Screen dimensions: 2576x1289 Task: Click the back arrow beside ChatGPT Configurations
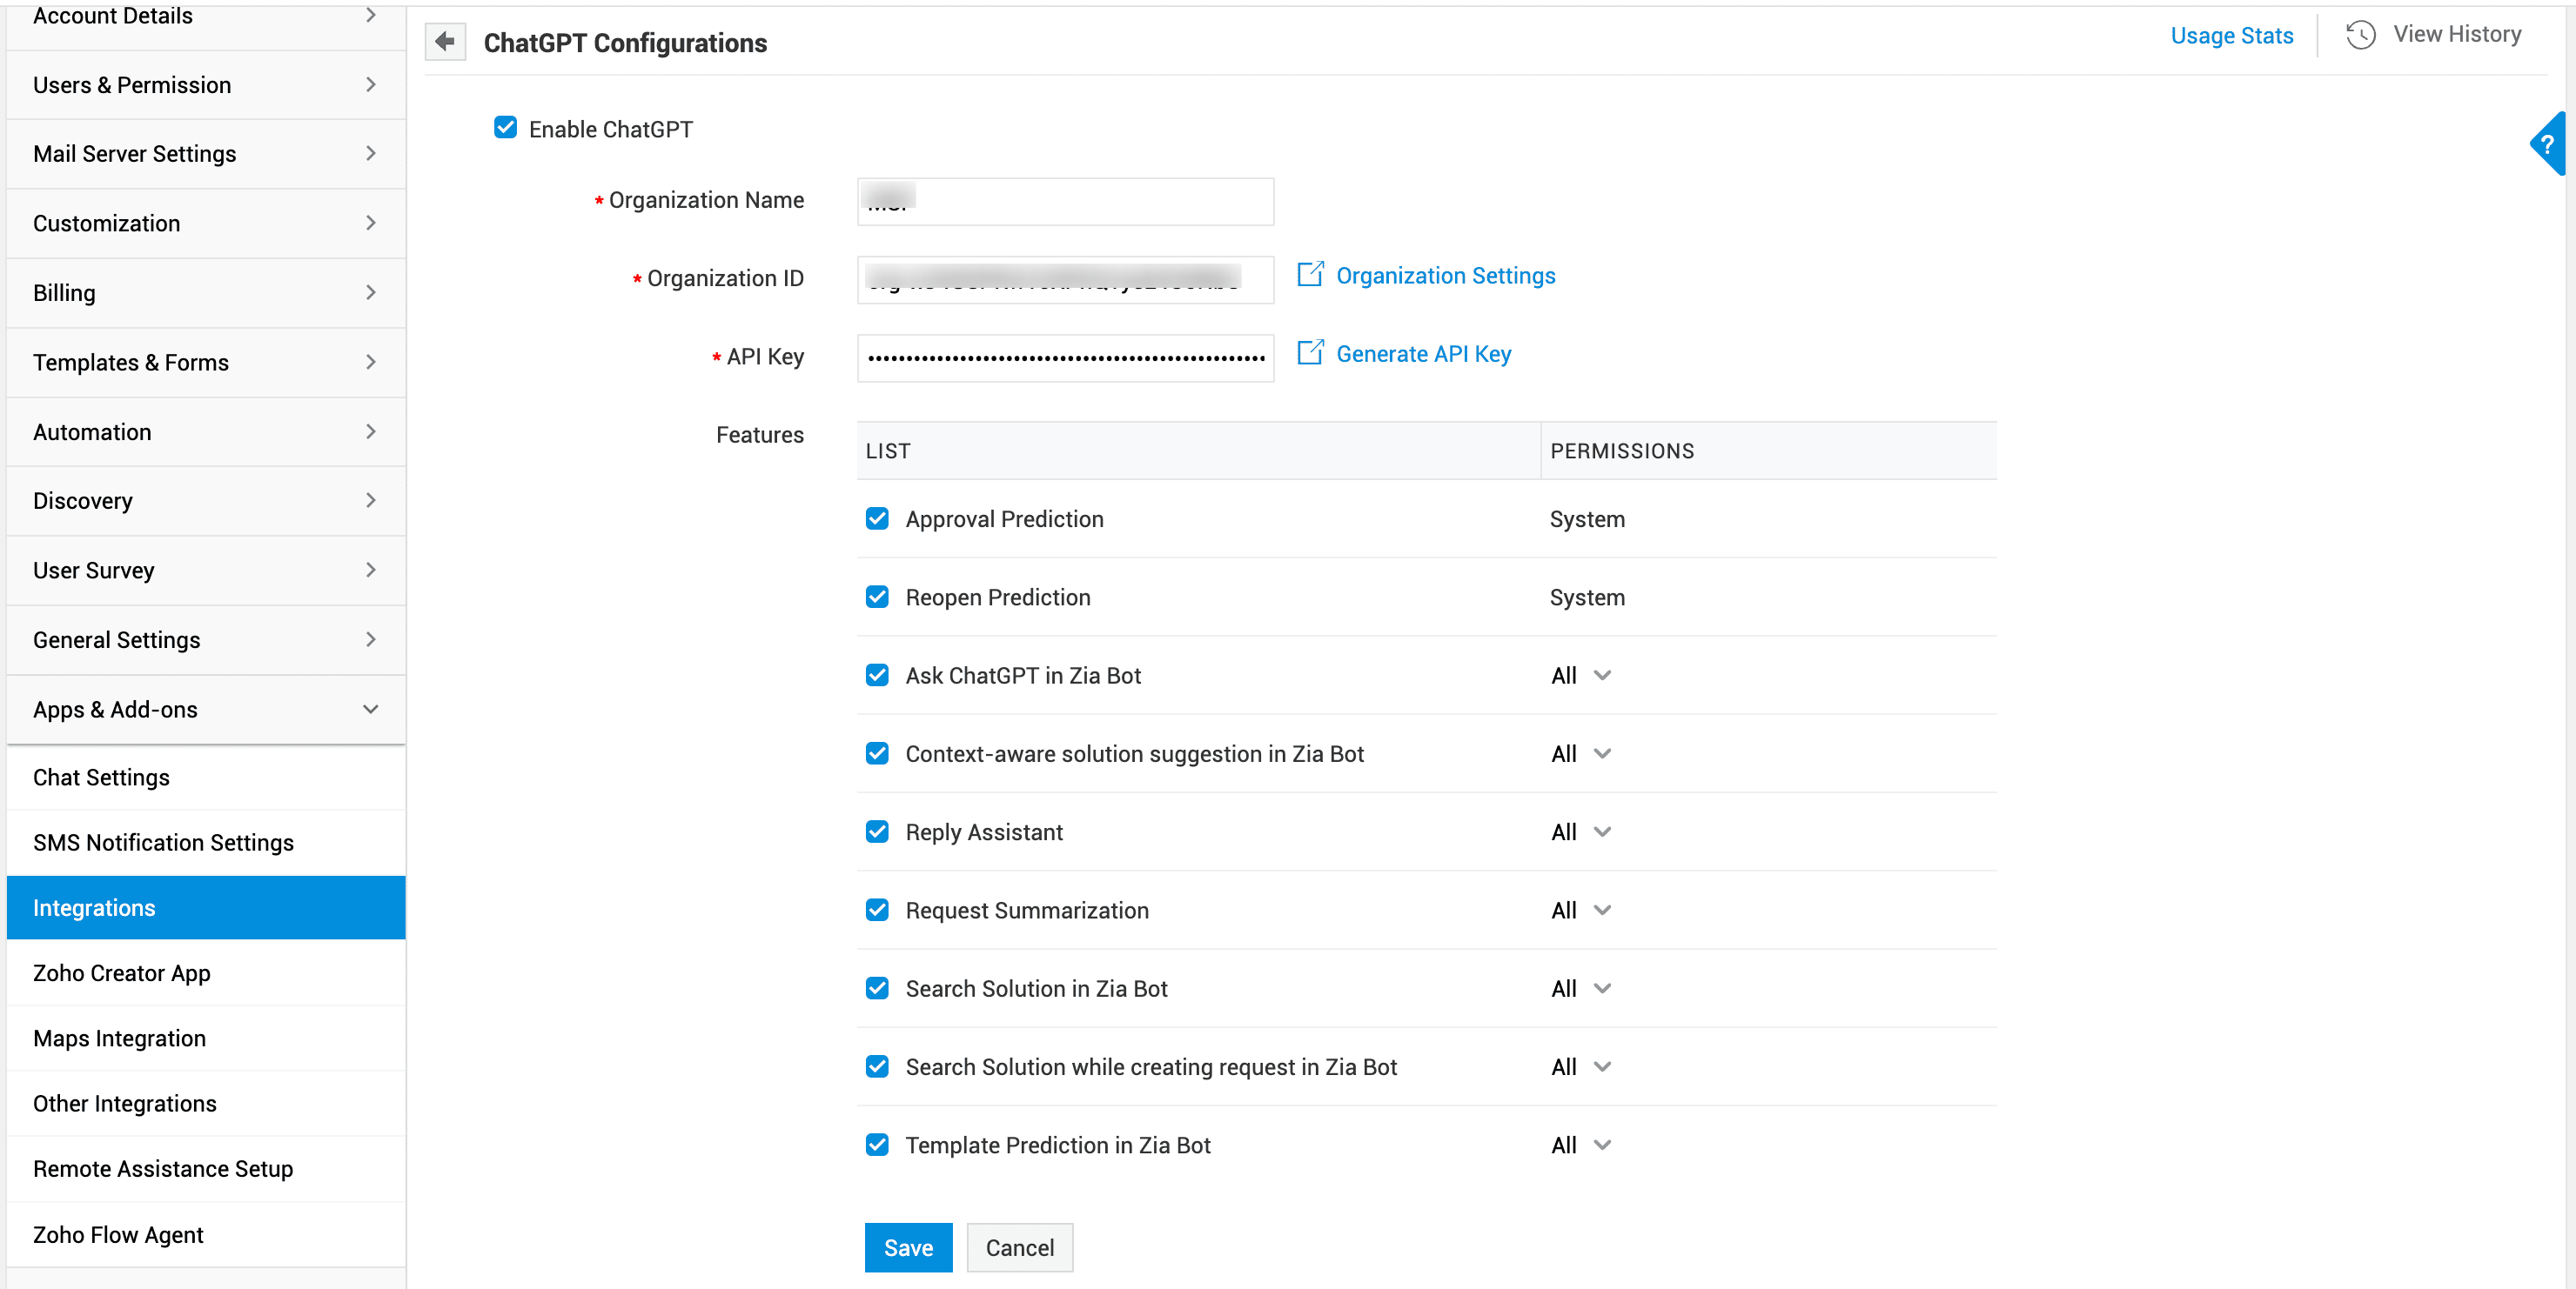(x=445, y=42)
